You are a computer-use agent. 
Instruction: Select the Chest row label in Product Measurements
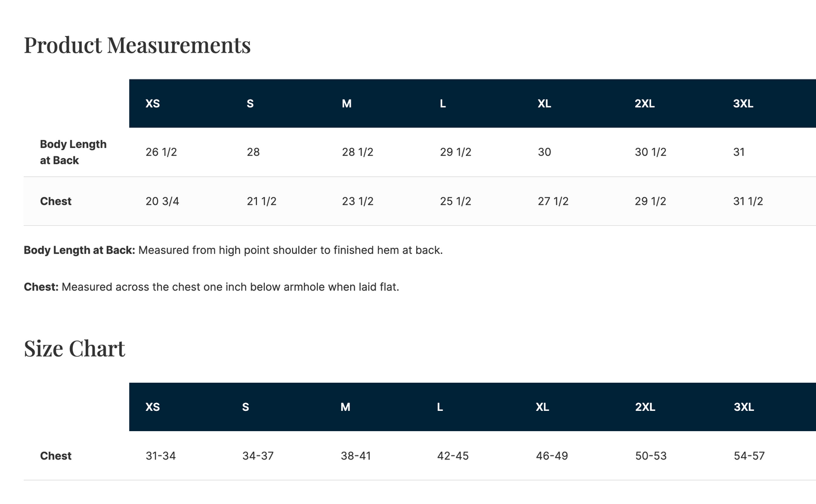tap(56, 201)
